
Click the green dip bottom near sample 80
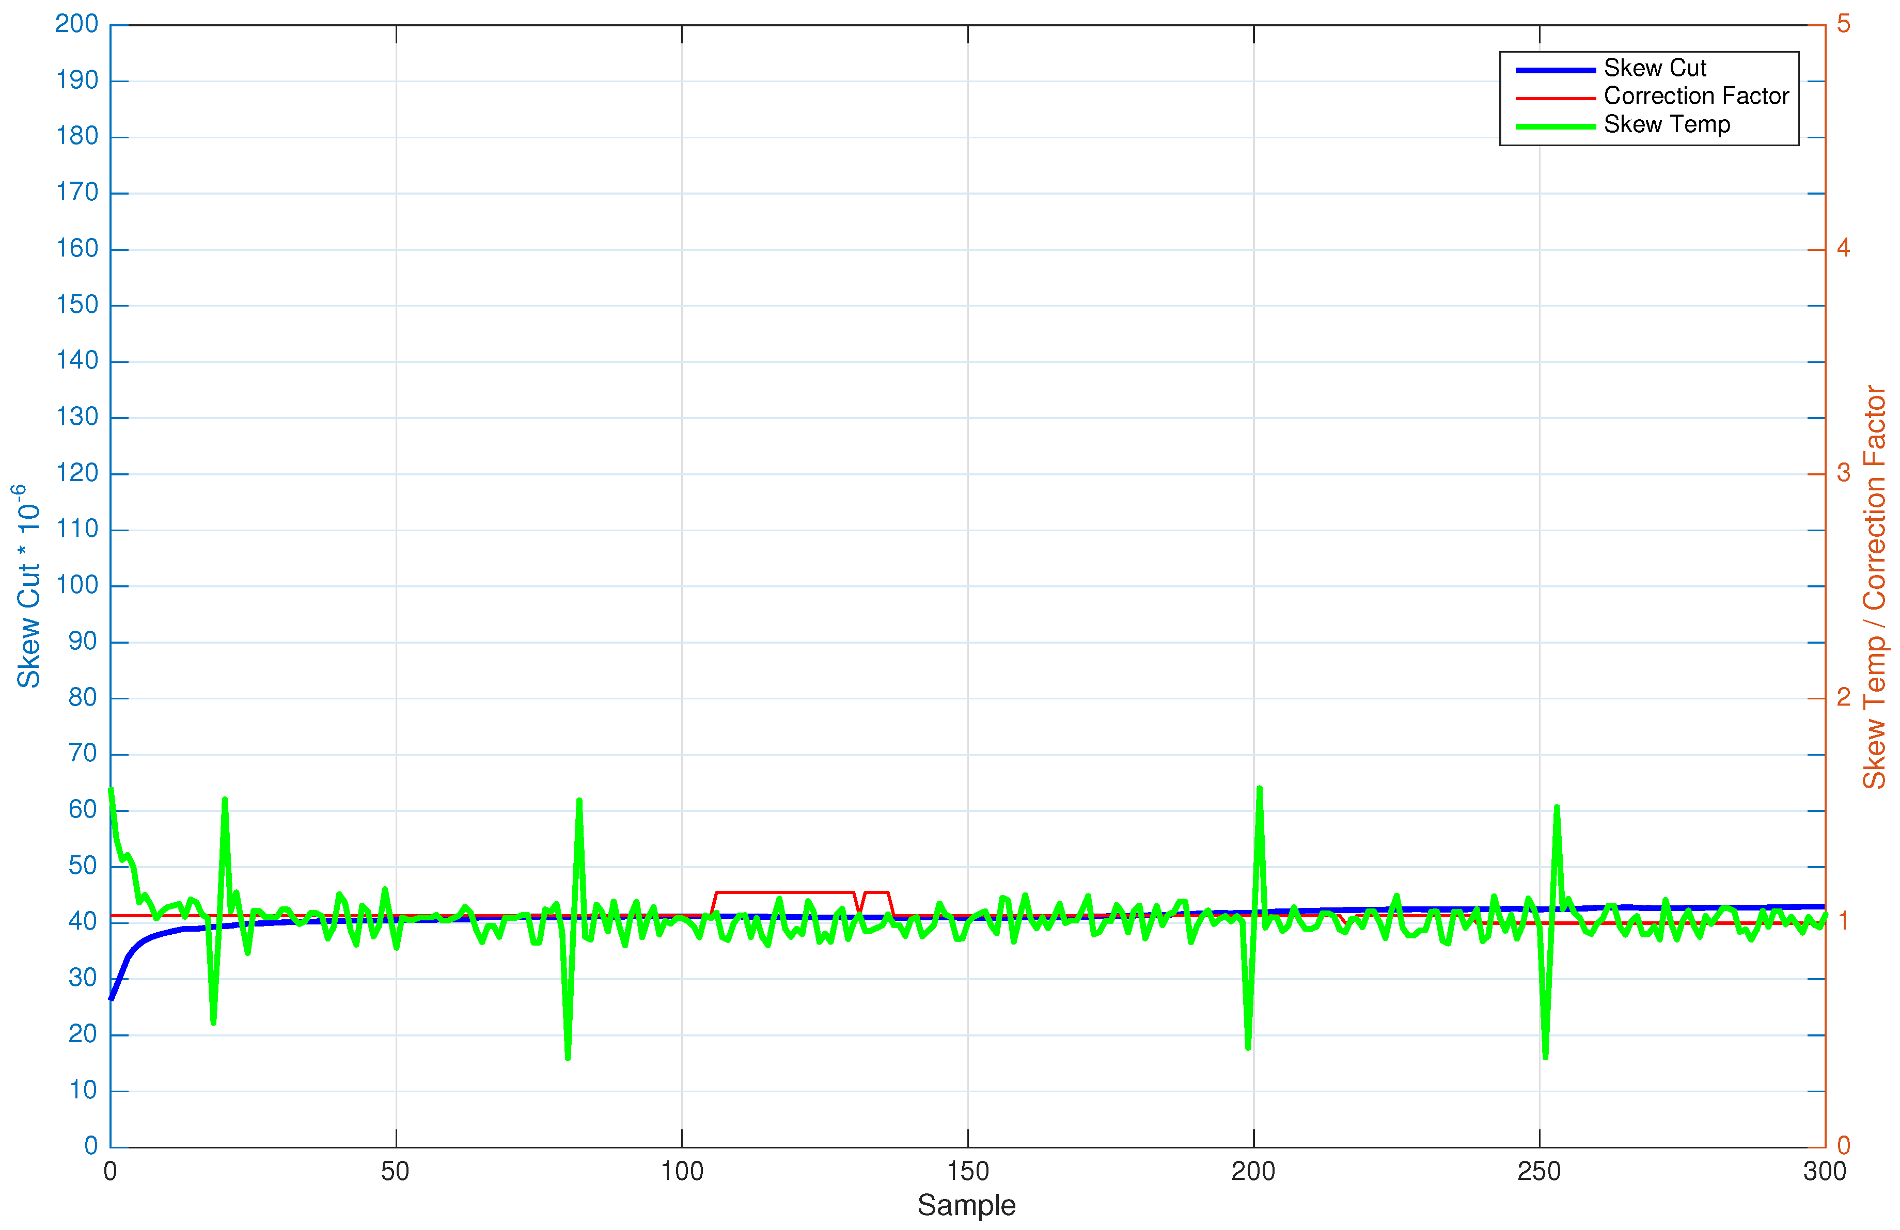coord(568,1058)
